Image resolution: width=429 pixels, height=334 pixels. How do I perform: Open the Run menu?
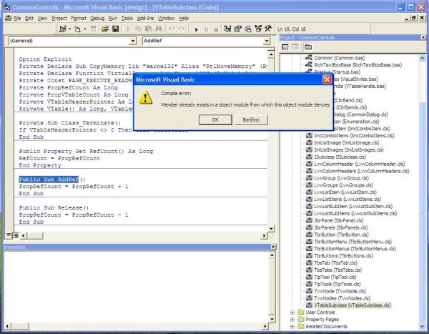coord(113,19)
